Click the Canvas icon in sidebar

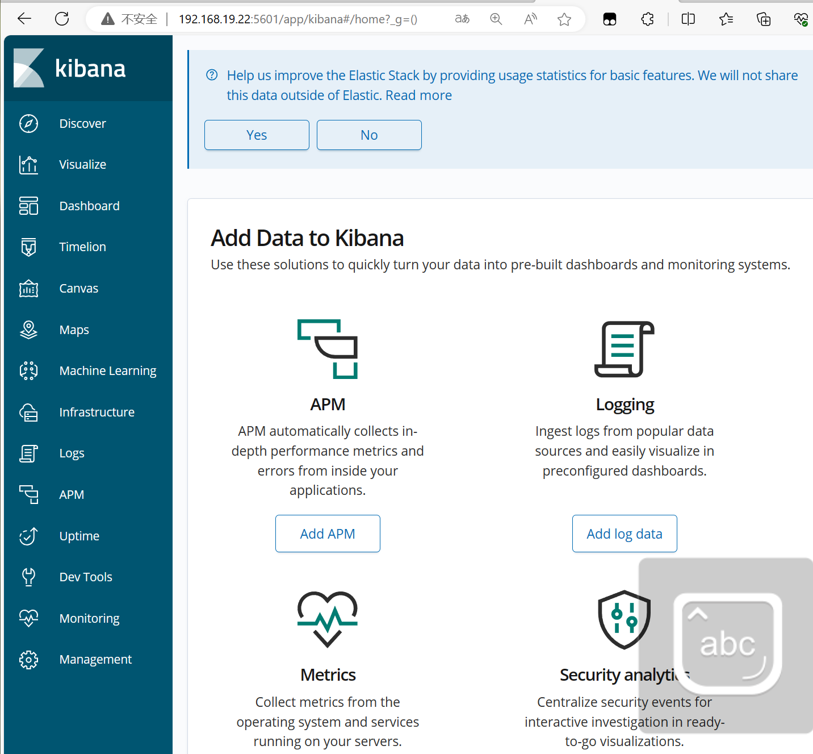tap(28, 289)
